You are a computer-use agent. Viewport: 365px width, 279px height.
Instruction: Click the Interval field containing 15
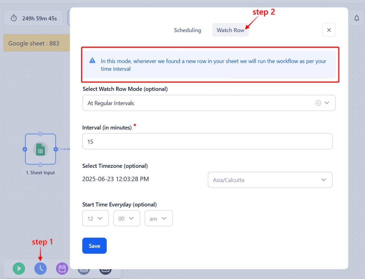tap(207, 141)
